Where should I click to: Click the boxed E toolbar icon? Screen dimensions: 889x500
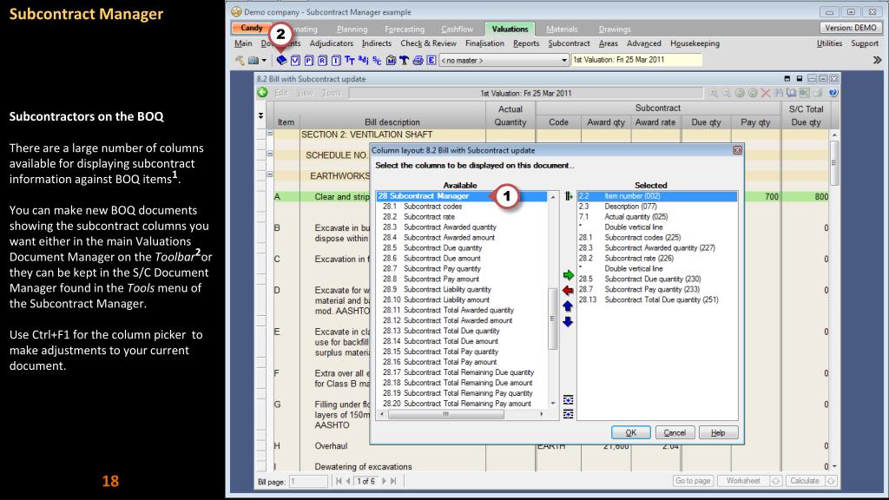point(431,60)
